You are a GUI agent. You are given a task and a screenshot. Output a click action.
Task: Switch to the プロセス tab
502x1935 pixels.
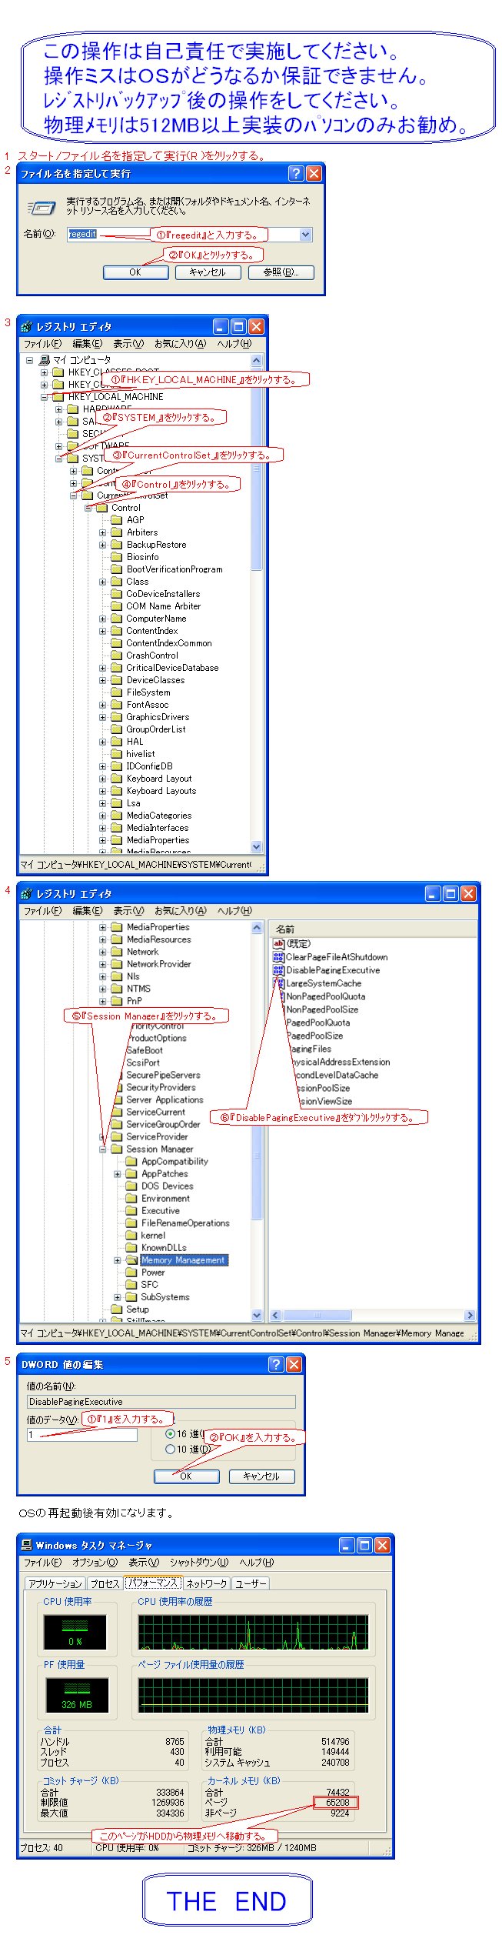pos(105,1583)
